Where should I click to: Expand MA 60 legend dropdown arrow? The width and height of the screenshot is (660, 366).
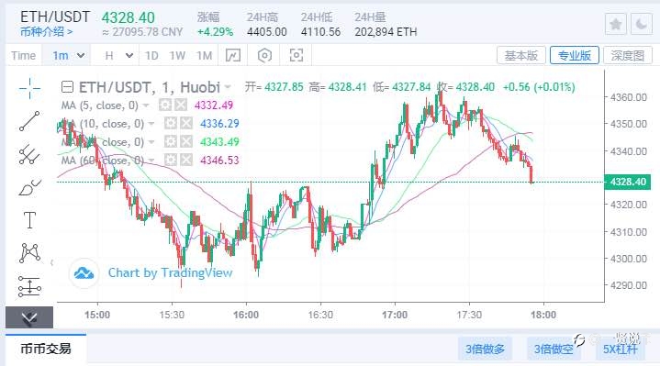click(x=151, y=161)
